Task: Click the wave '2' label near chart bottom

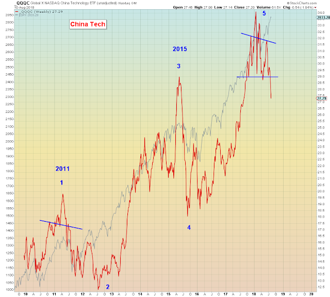Action: pos(108,287)
